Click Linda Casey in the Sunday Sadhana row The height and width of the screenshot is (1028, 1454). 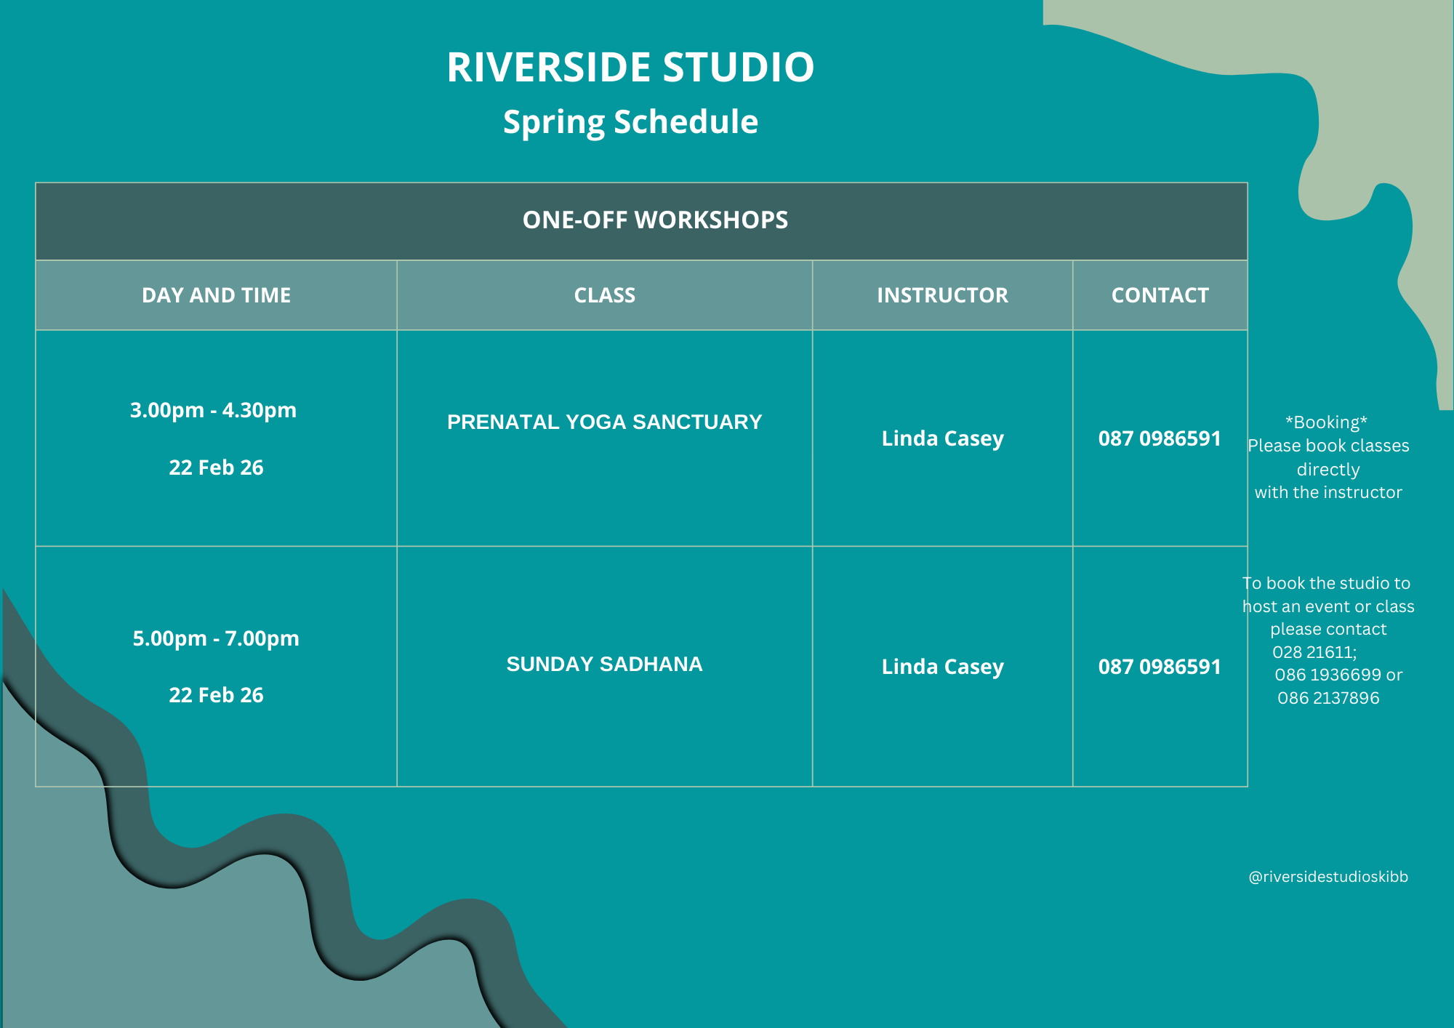click(942, 667)
